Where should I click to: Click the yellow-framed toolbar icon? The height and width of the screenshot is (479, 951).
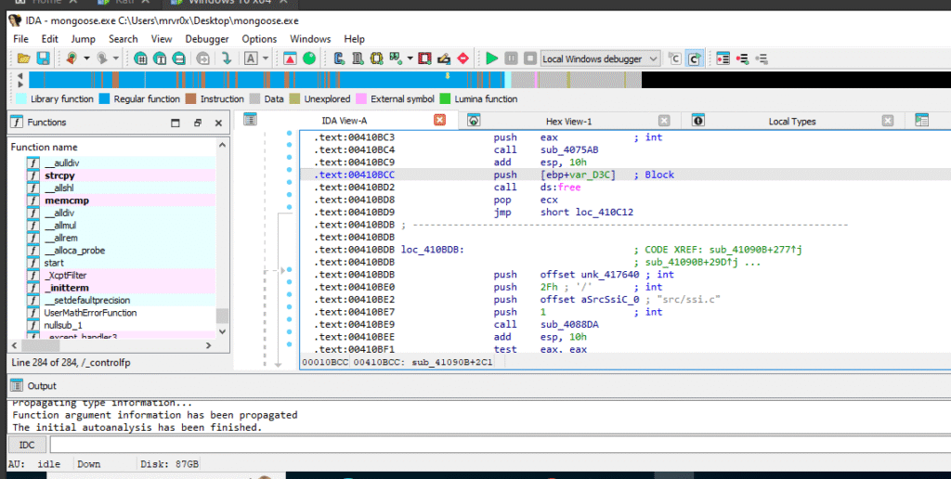[x=377, y=58]
